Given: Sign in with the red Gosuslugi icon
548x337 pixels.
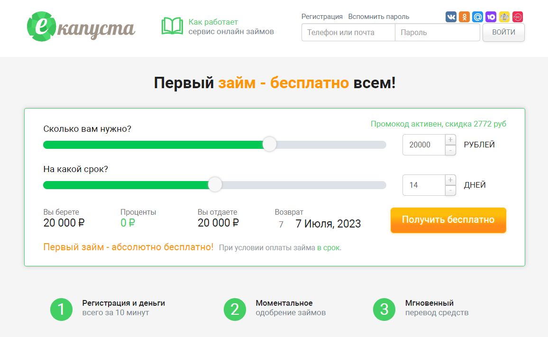Looking at the screenshot, I should coord(517,17).
